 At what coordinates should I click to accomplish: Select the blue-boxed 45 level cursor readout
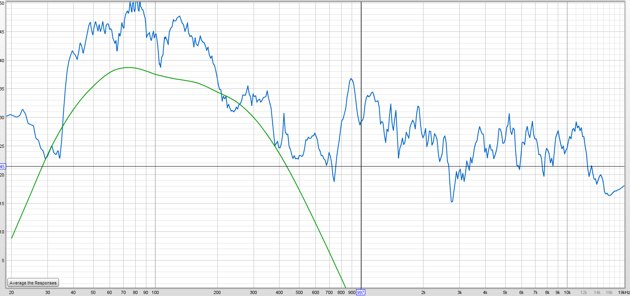click(3, 167)
